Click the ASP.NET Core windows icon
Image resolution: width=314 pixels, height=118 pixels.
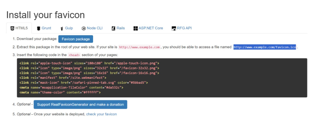[x=136, y=28]
